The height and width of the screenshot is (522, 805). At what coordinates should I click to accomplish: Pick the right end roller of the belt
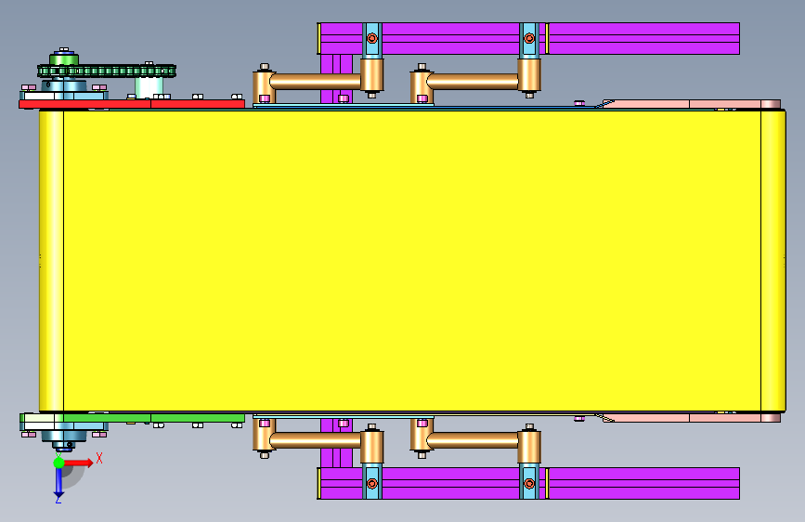(773, 260)
